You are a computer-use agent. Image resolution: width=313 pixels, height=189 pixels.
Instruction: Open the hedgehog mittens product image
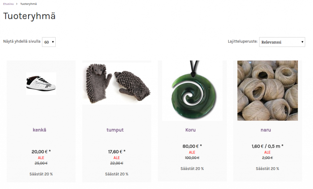(x=116, y=83)
